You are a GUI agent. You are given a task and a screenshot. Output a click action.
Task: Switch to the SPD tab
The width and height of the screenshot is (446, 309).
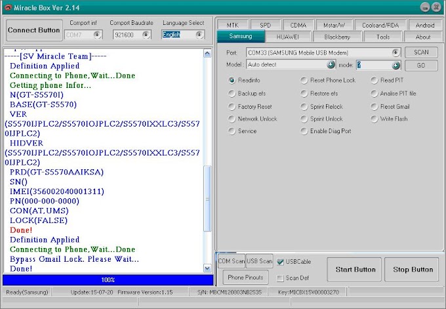pos(266,25)
